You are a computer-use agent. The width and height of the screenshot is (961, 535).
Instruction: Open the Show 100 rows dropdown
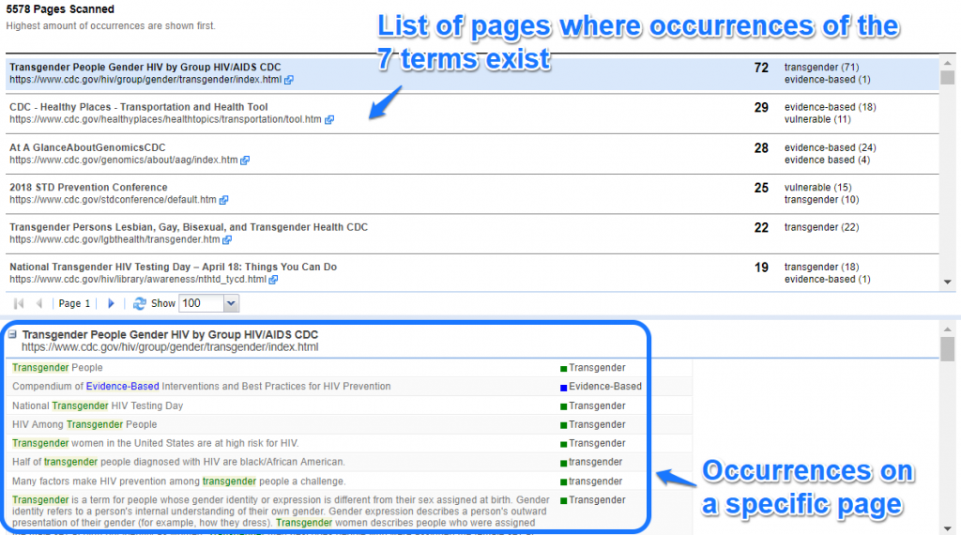231,304
